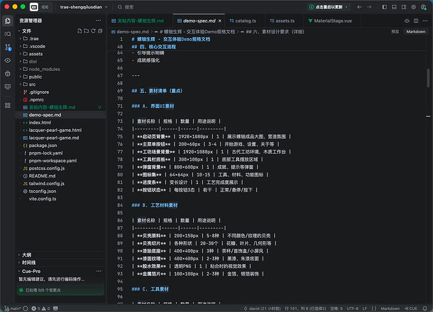Open notifications bell in status bar
The image size is (433, 312).
coord(425,308)
